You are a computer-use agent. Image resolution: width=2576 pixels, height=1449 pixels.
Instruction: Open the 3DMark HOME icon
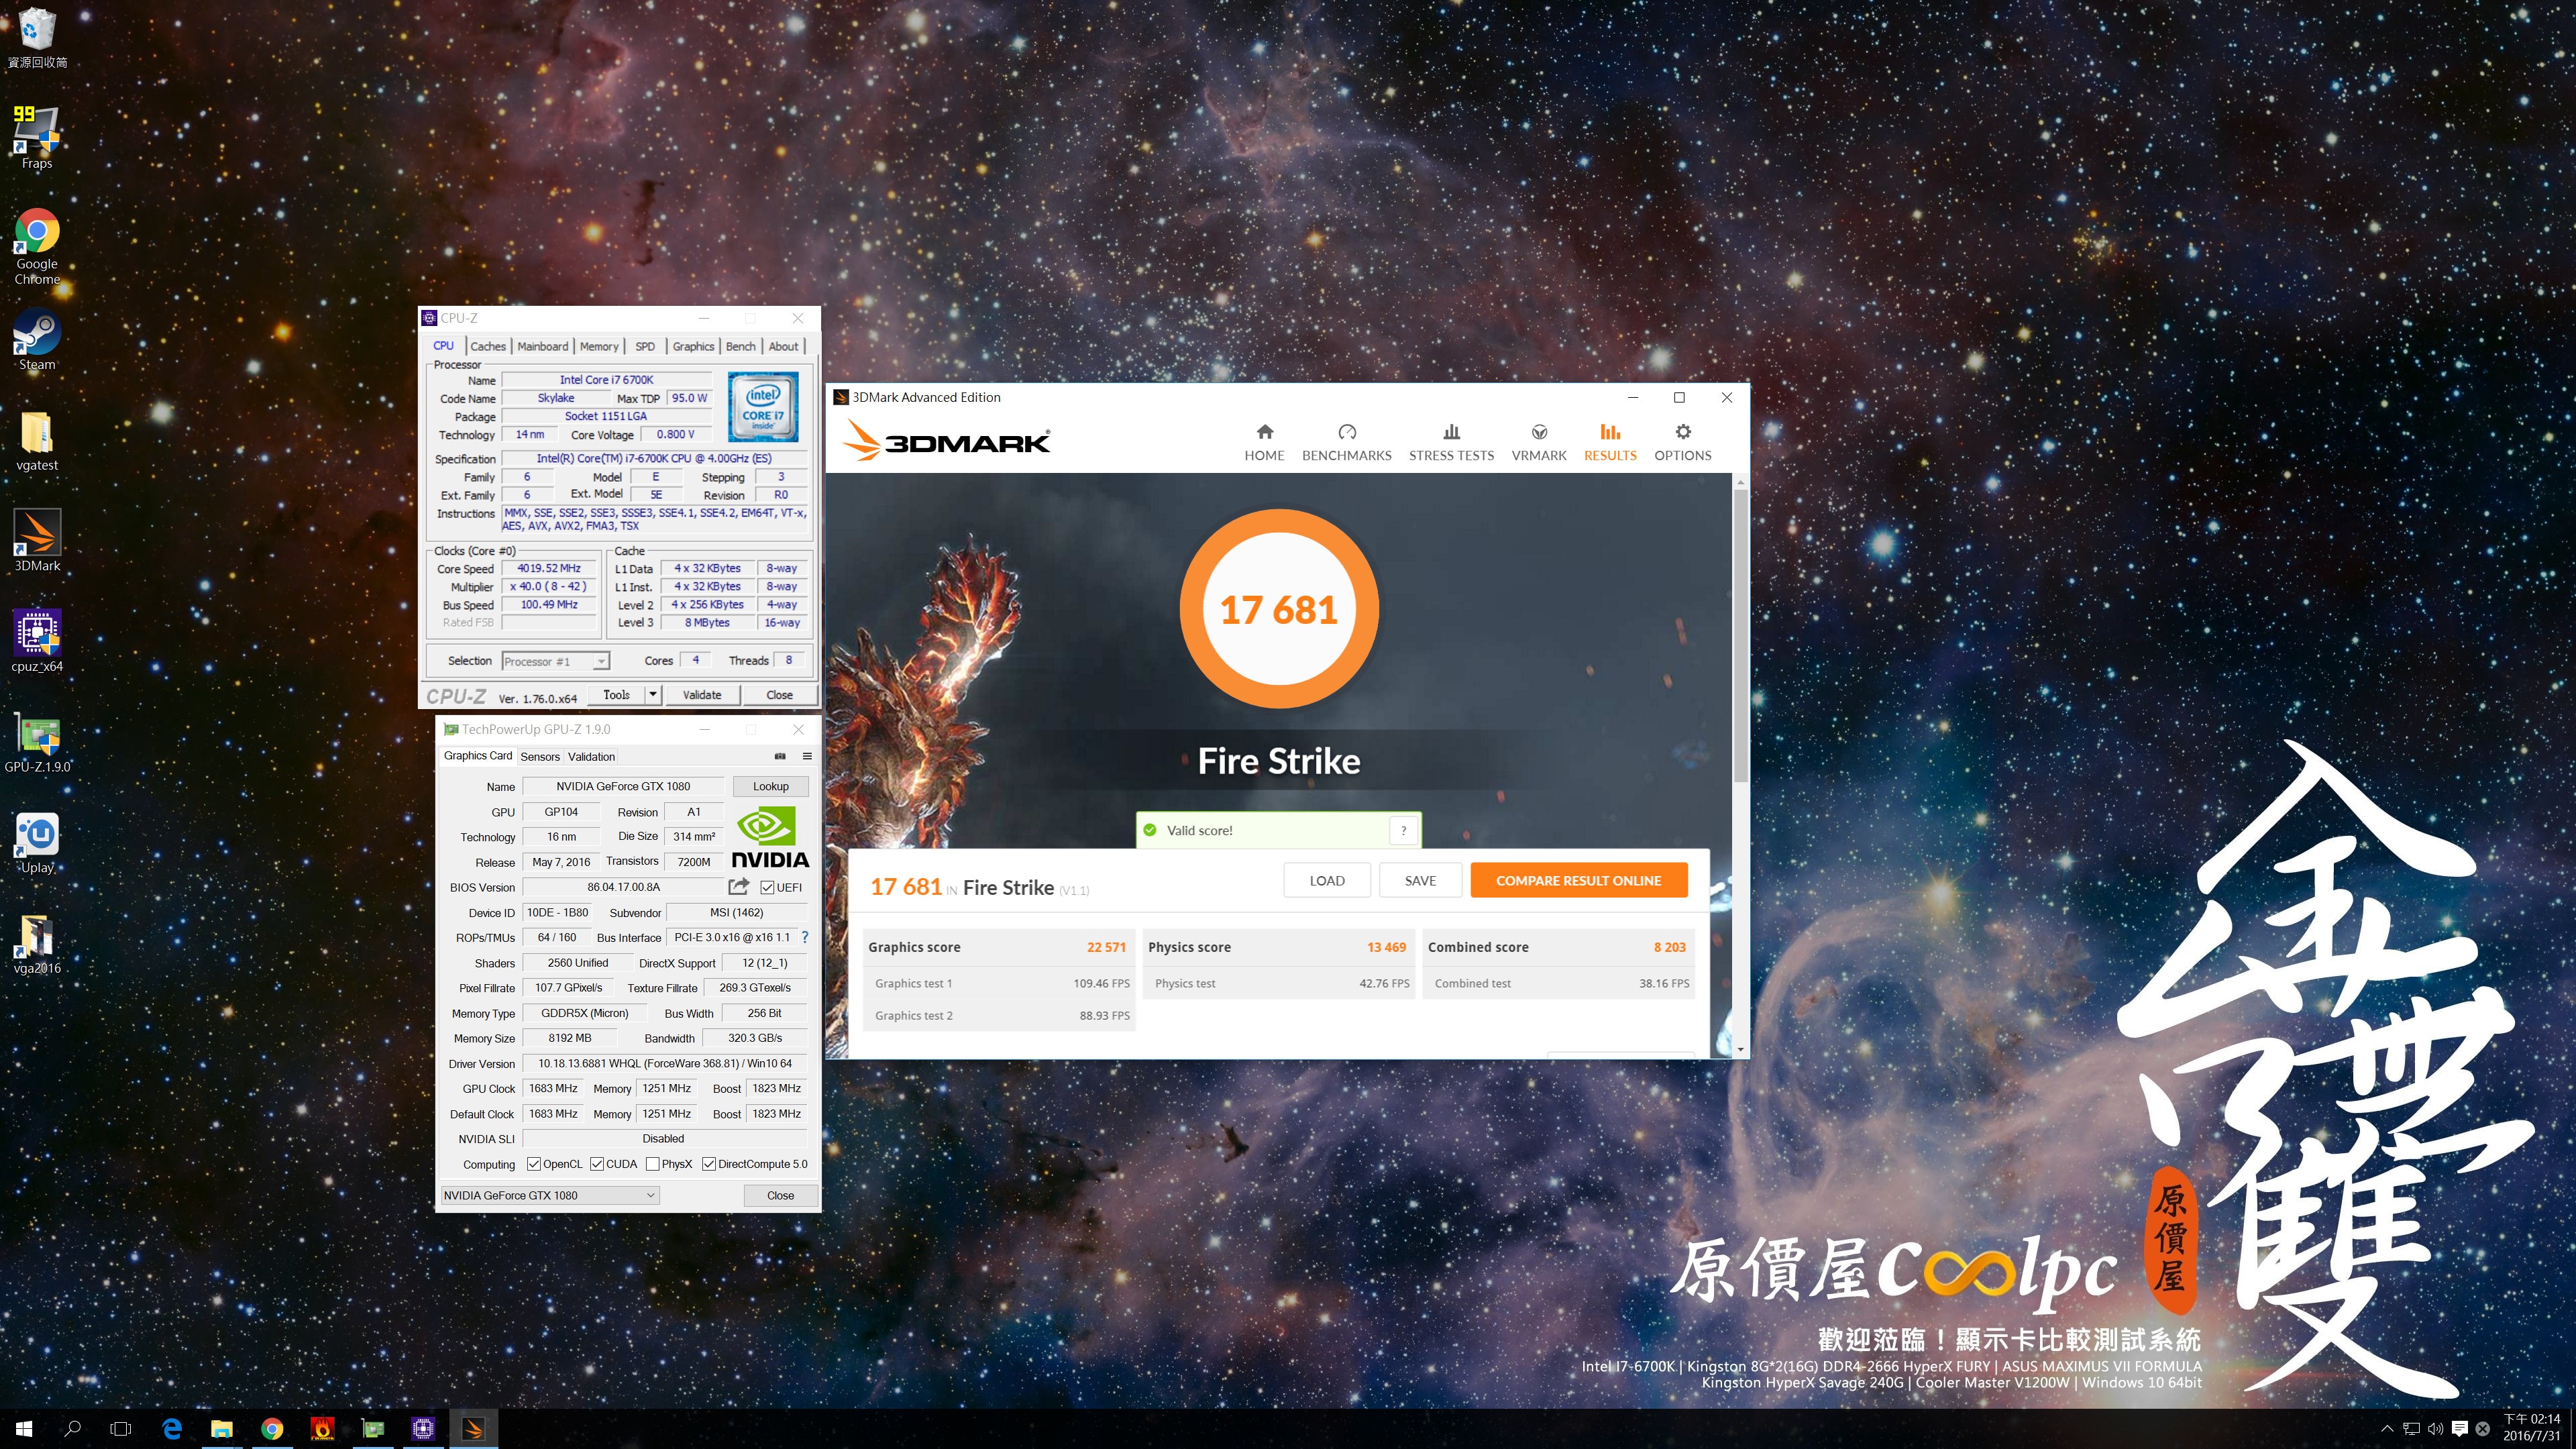1264,432
